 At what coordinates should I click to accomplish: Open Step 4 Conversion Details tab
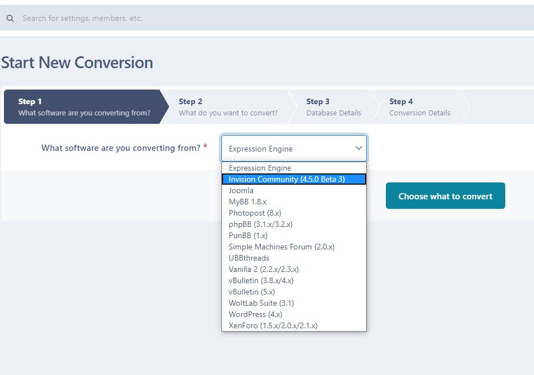point(420,106)
